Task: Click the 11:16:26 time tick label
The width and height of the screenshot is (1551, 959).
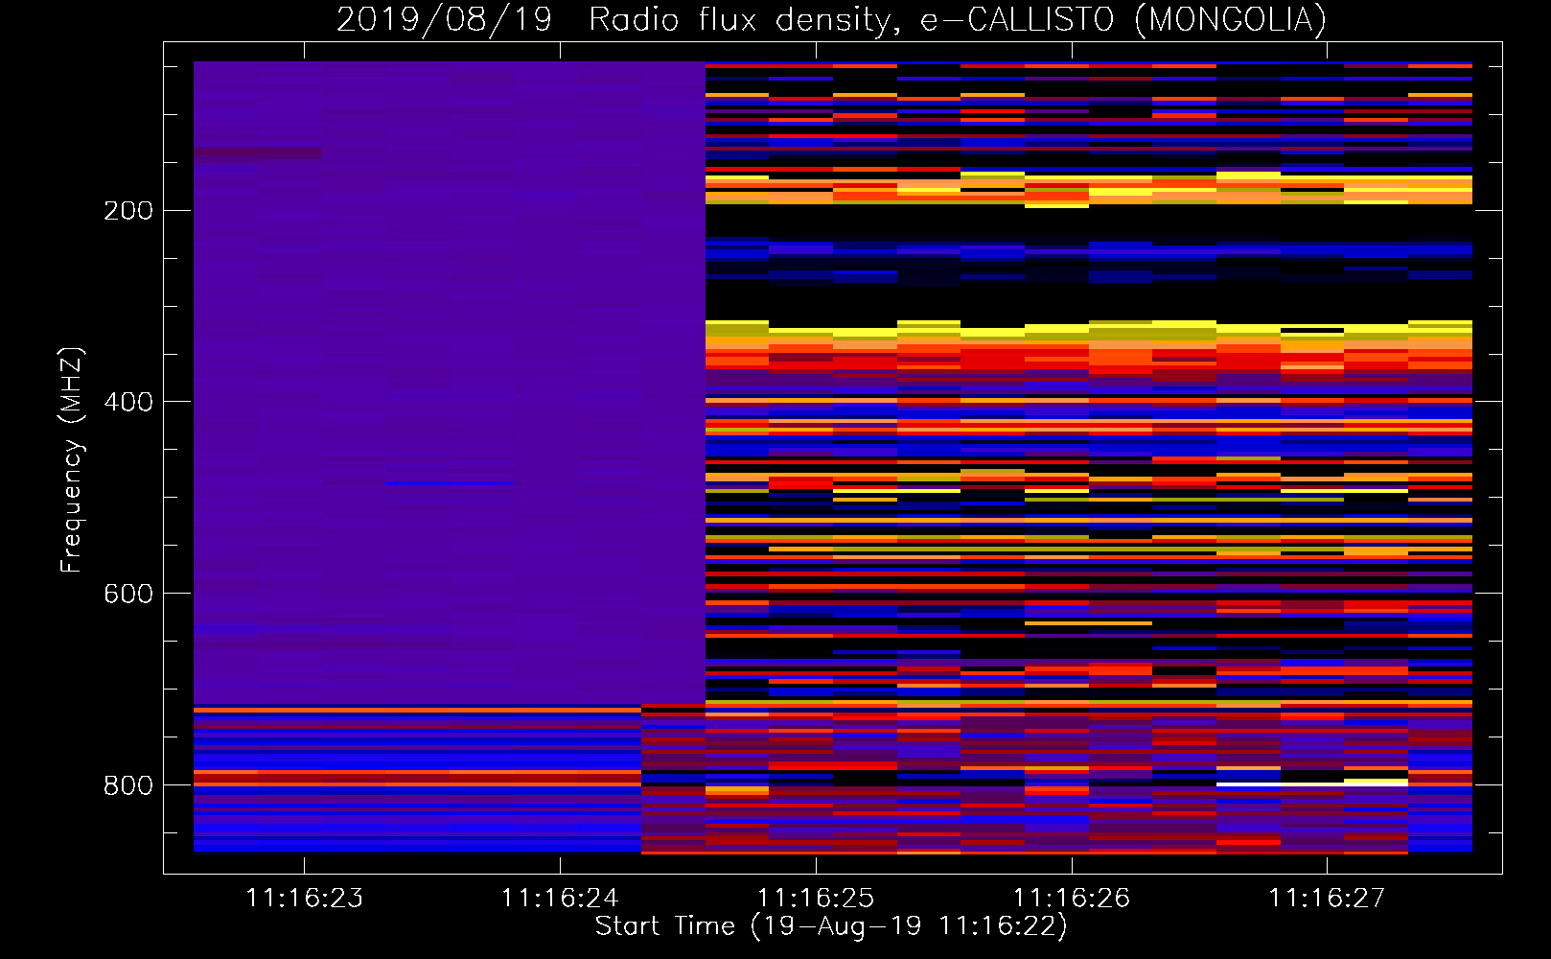Action: click(1072, 899)
